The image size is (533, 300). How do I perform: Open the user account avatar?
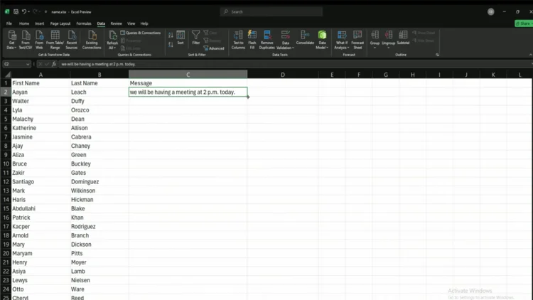[x=491, y=11]
